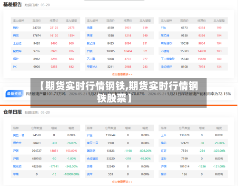Viewport: 238px width, 186px height.
Task: Open the 鸡蛋 futures link
Action: (x=89, y=28)
